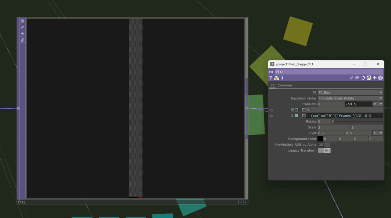This screenshot has width=391, height=218.
Task: Select the Fit parameter tab
Action: (x=273, y=85)
